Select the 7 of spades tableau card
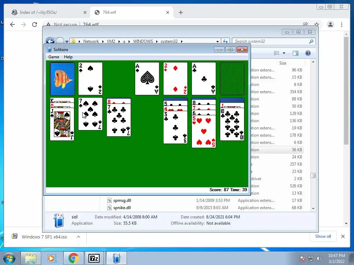 pyautogui.click(x=90, y=114)
